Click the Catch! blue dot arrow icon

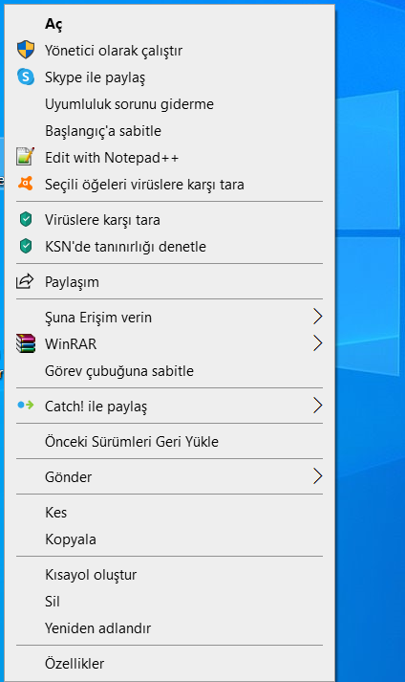26,406
